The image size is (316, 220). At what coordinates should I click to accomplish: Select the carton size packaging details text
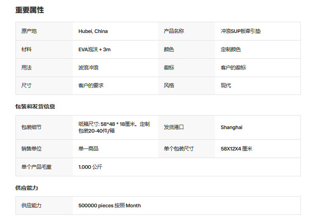(114, 127)
